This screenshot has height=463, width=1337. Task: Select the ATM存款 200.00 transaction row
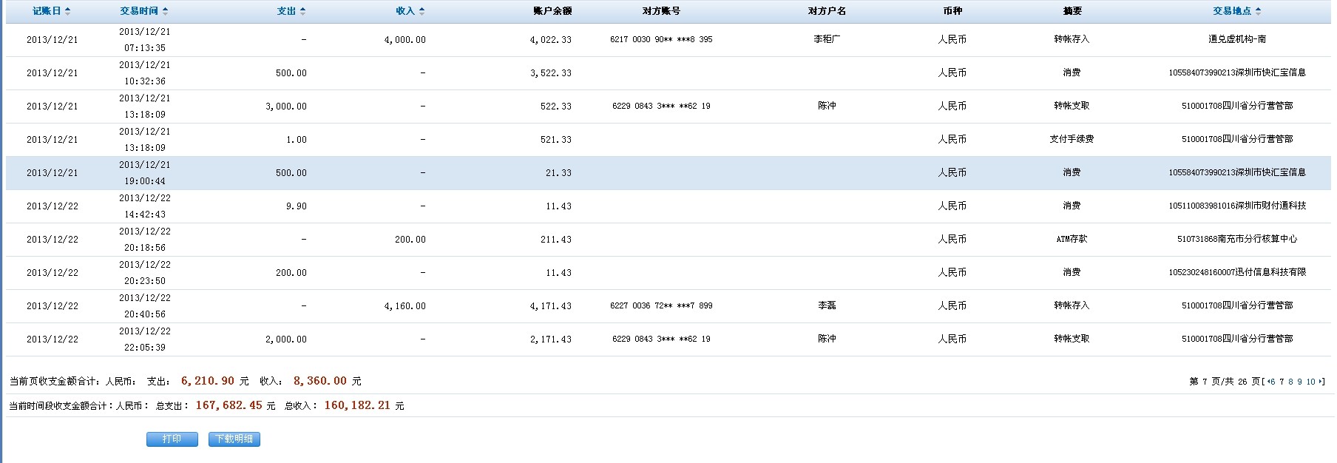point(666,240)
